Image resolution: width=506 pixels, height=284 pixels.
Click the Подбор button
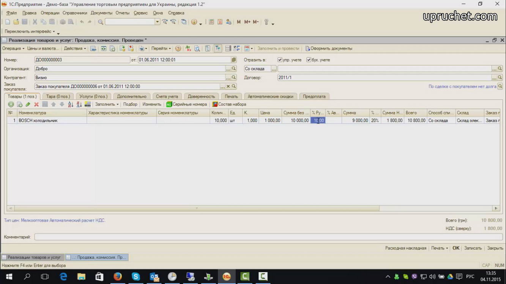tap(130, 104)
